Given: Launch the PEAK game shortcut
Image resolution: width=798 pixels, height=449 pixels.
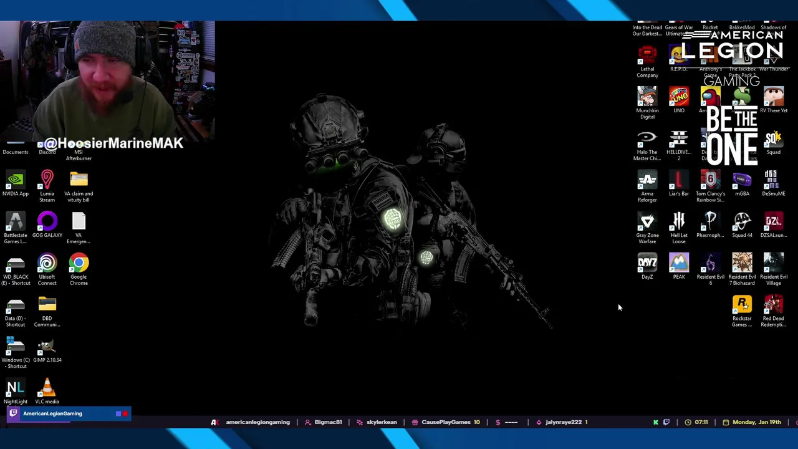Looking at the screenshot, I should click(679, 266).
